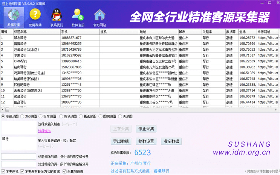This screenshot has height=175, width=280.
Task: Toggle 采集到县级 checkbox
Action: point(64,172)
